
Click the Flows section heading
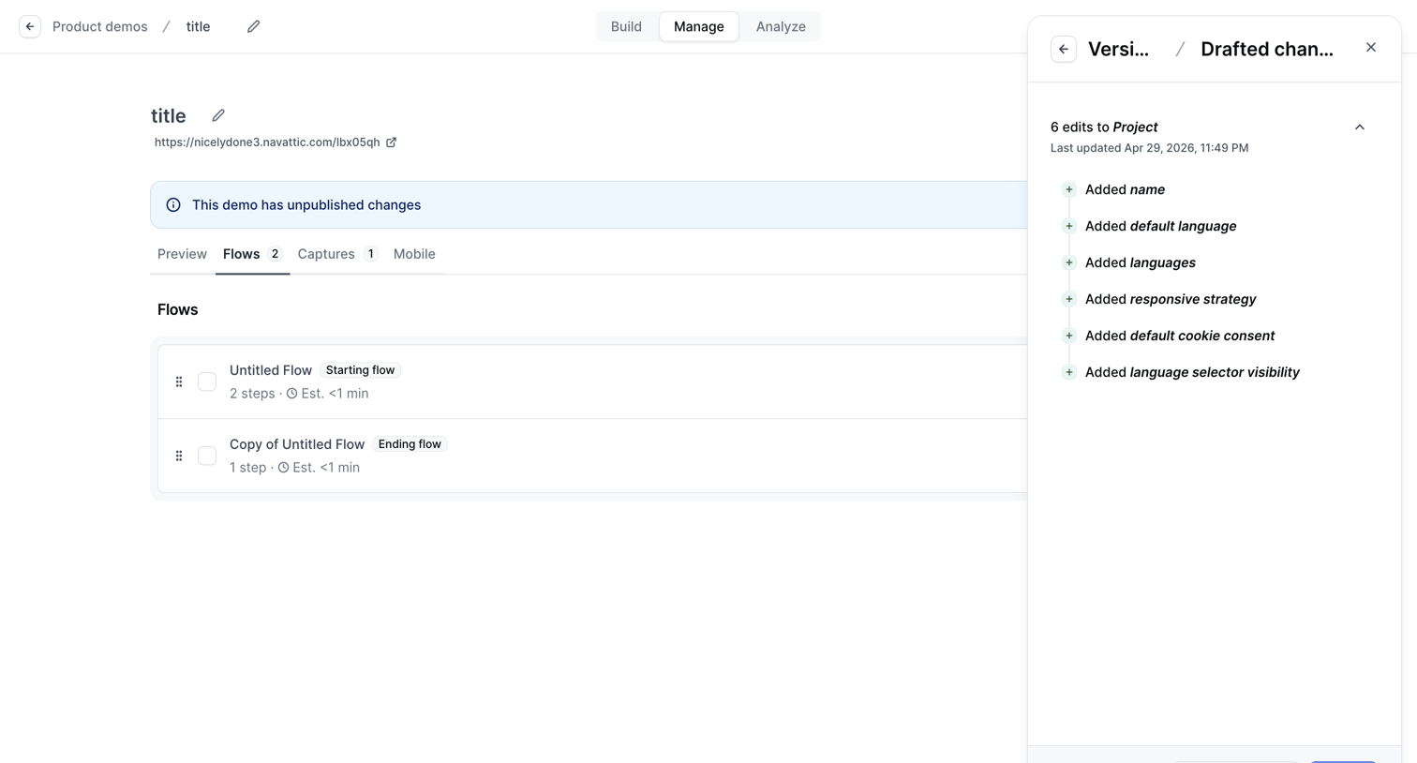coord(178,310)
